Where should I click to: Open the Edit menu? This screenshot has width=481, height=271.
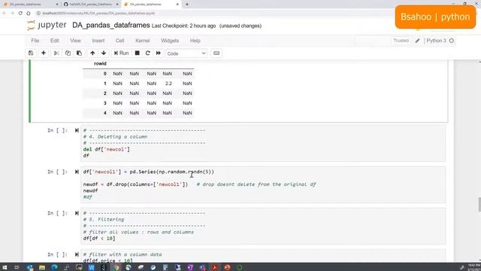(x=55, y=41)
